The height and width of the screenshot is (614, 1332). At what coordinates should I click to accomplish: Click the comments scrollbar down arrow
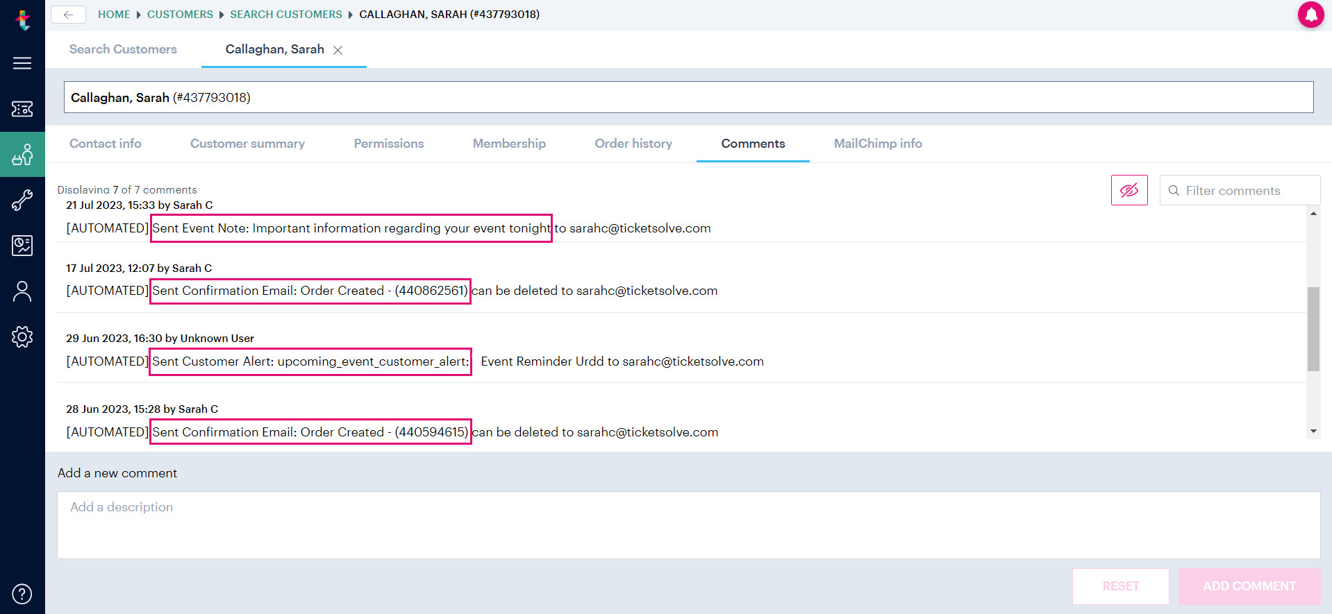(x=1313, y=432)
